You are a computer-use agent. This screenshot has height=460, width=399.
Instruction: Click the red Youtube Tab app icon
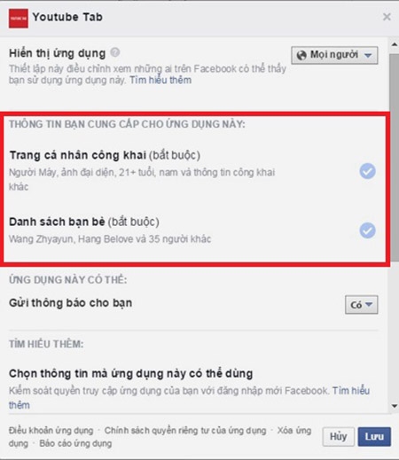point(19,18)
